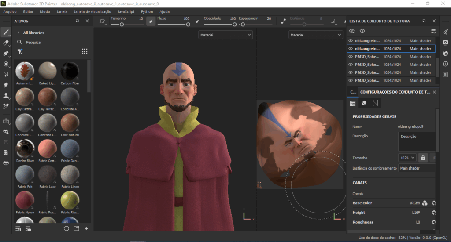The width and height of the screenshot is (451, 242).
Task: Open the Modo menu
Action: 44,11
